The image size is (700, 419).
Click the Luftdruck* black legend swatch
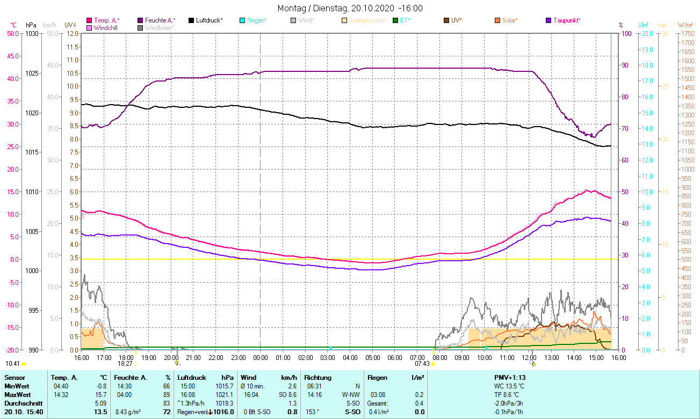191,20
